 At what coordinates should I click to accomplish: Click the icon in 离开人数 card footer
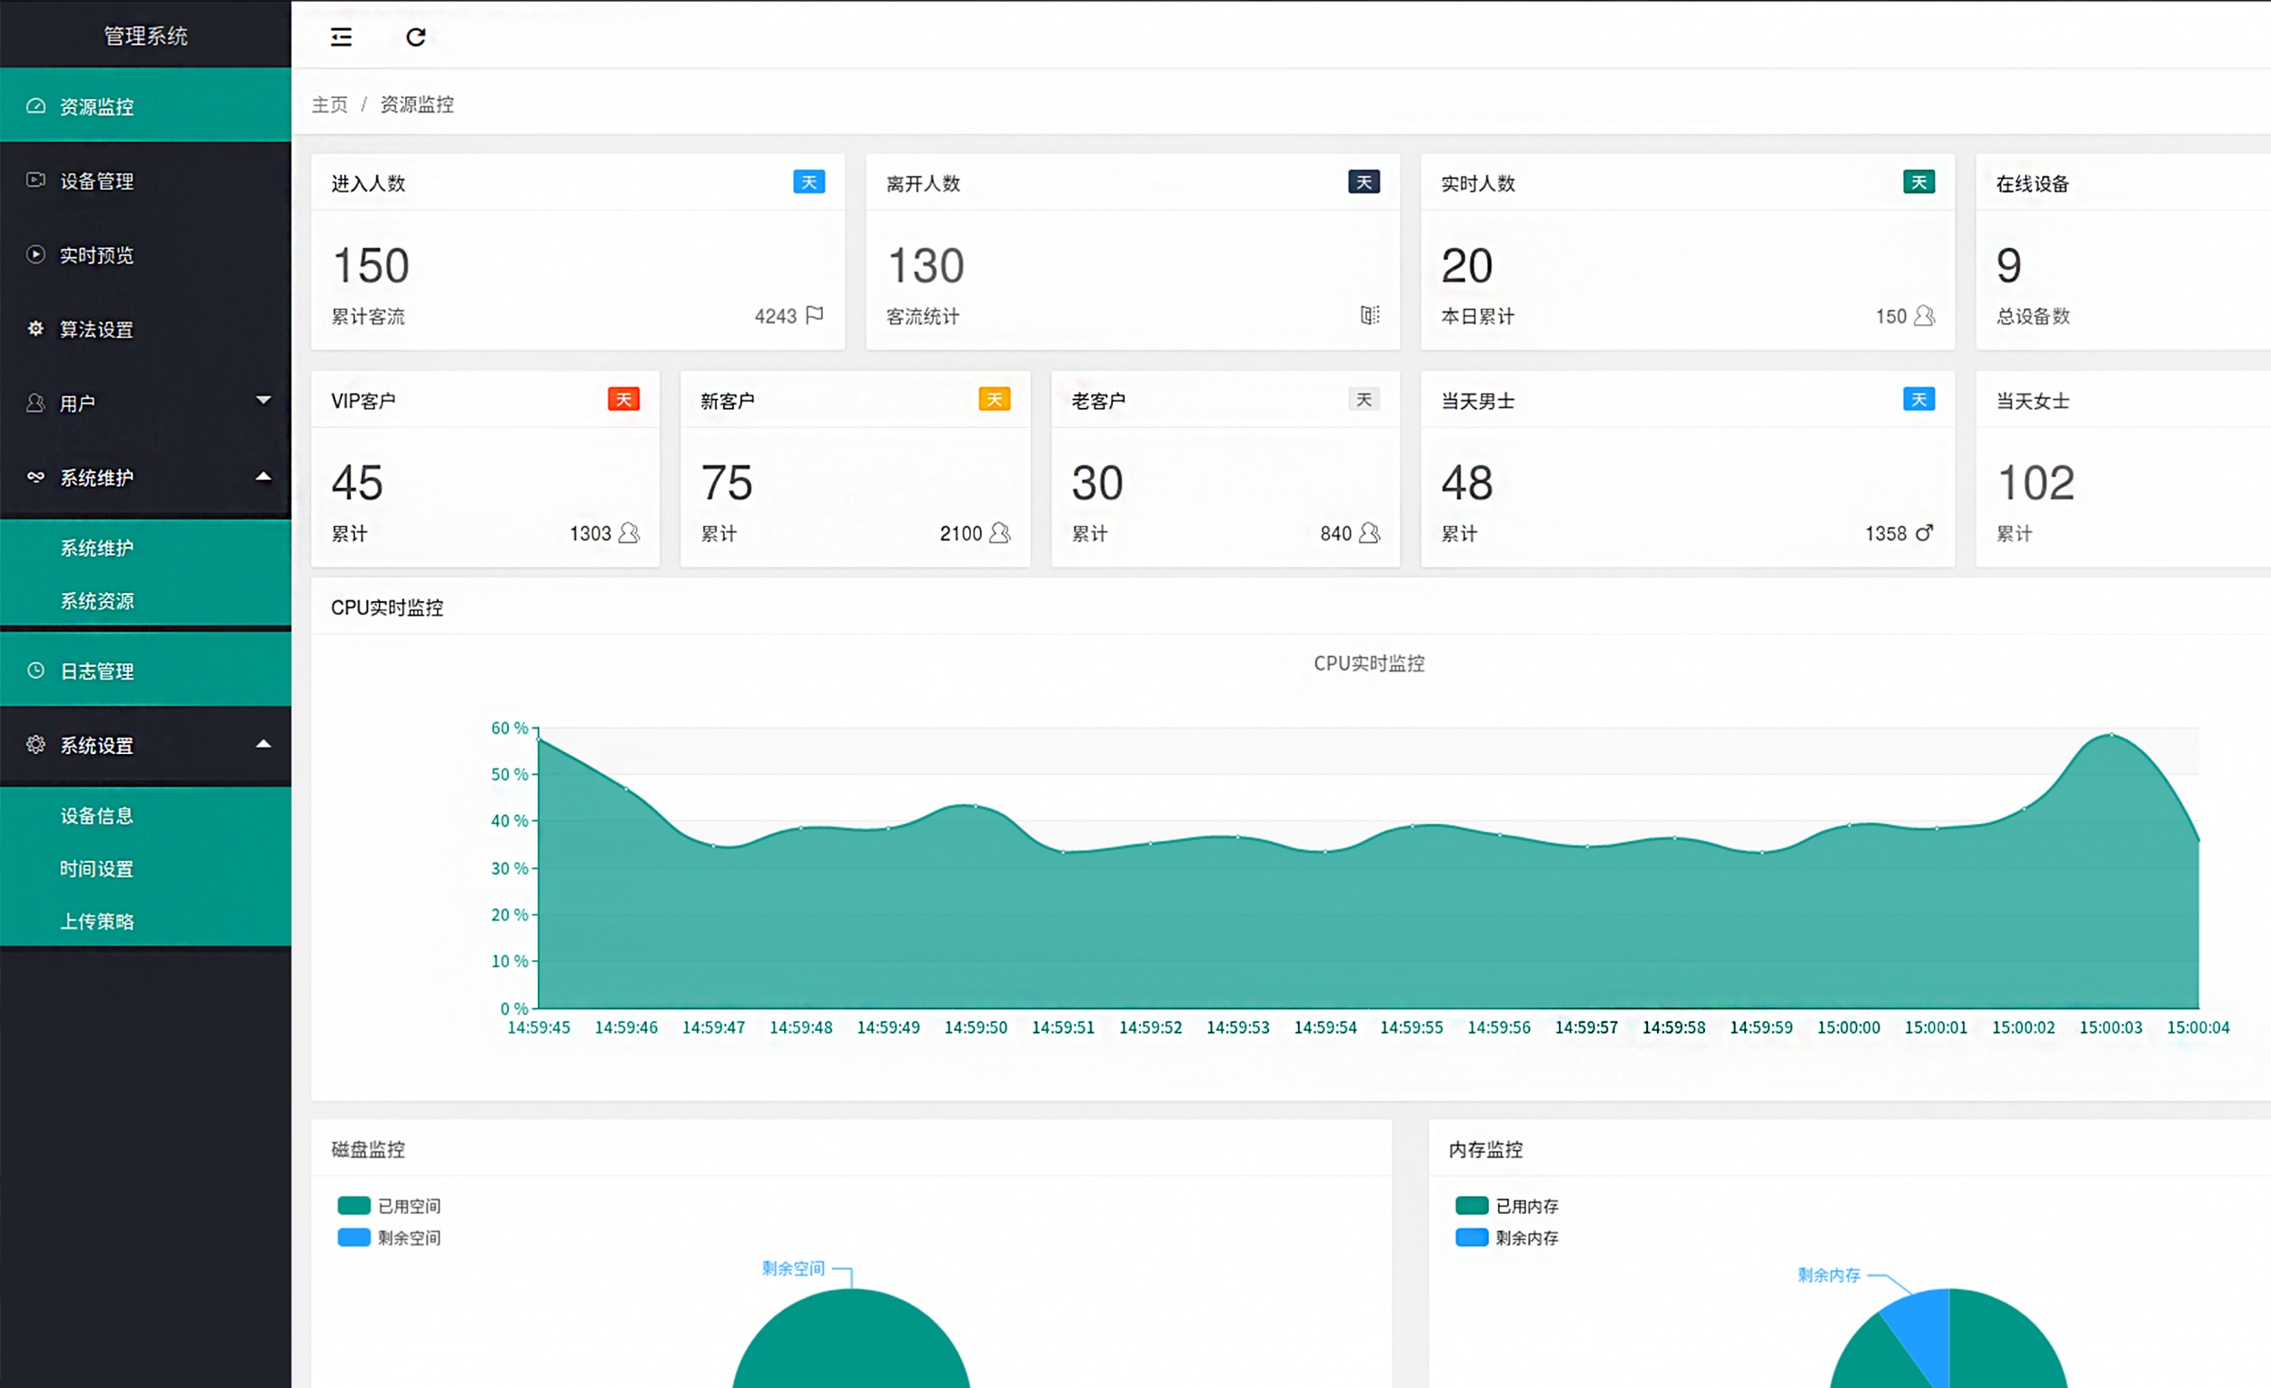tap(1370, 315)
